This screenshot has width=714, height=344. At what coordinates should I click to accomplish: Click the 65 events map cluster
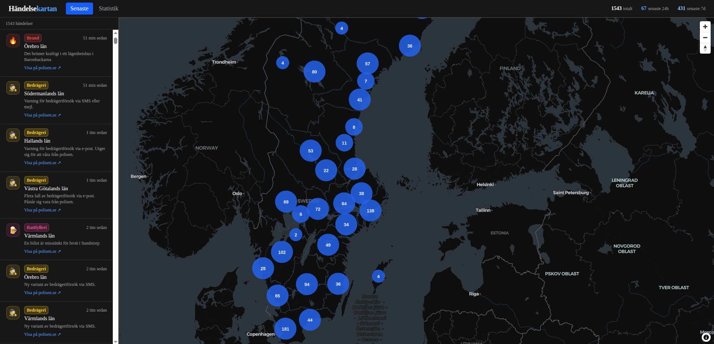click(277, 296)
